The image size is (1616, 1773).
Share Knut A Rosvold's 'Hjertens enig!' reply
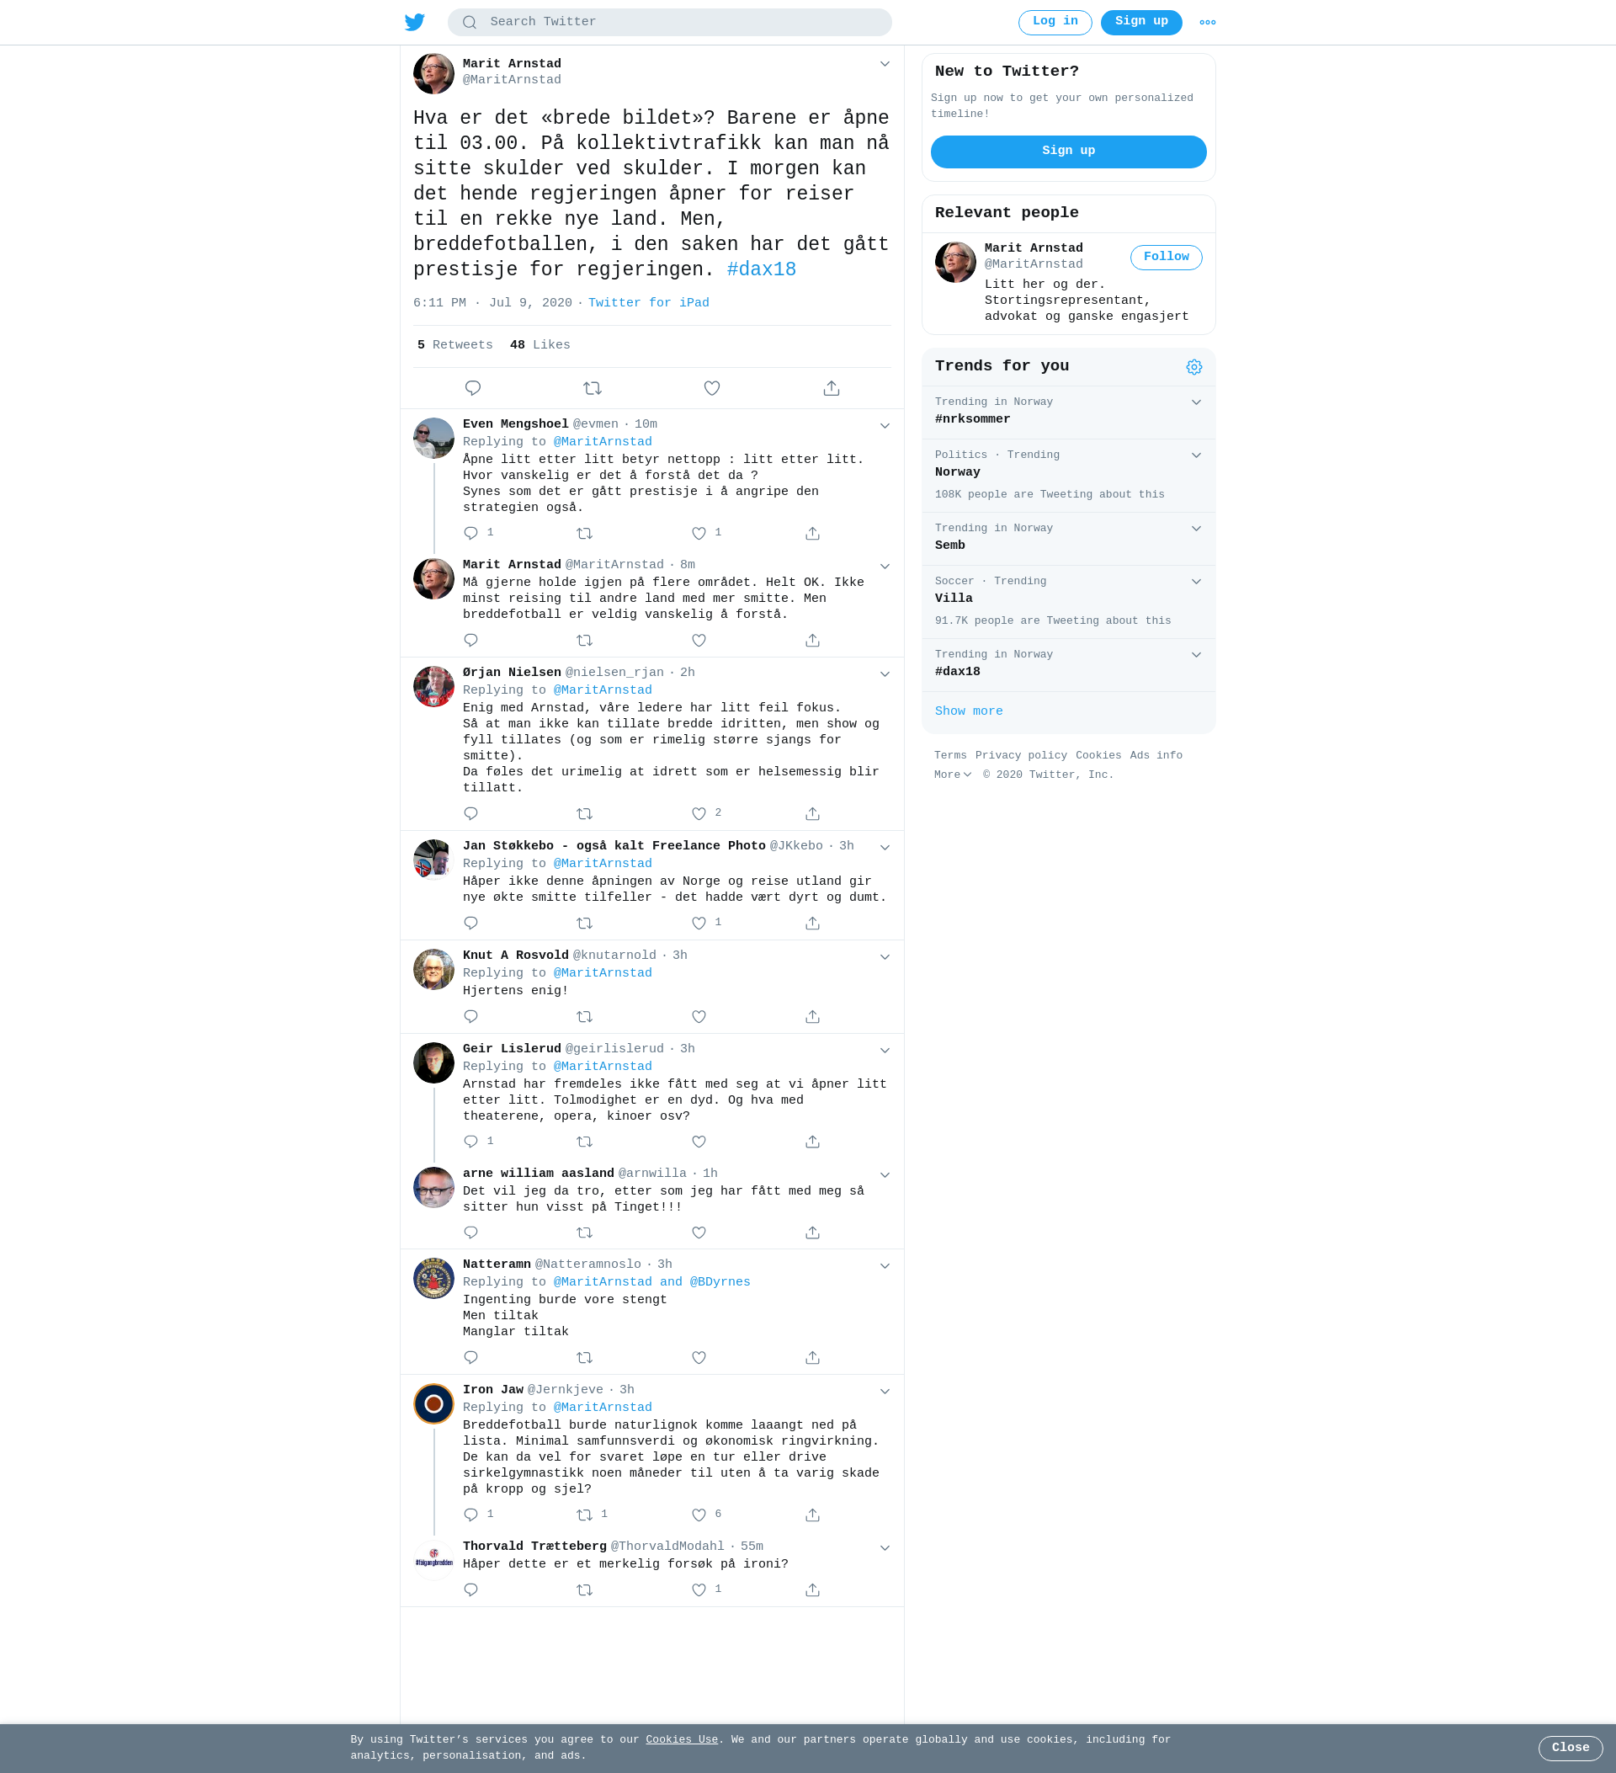[811, 1017]
